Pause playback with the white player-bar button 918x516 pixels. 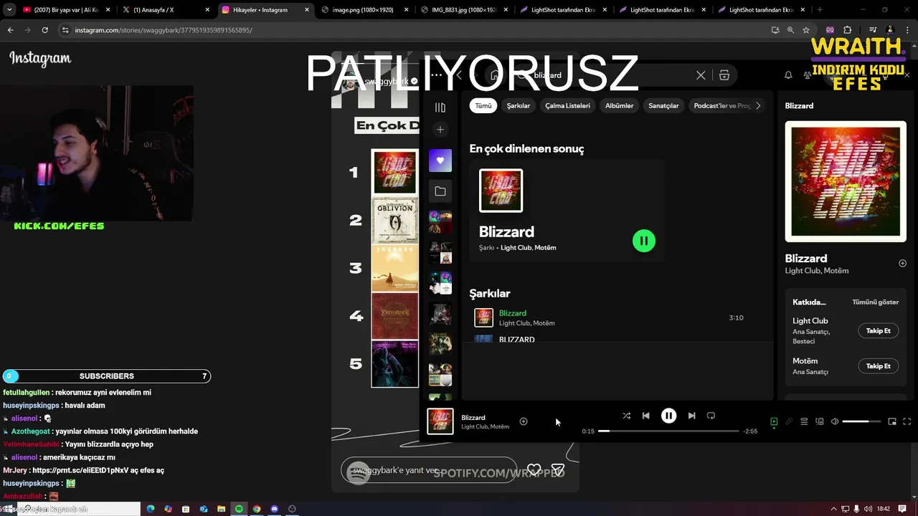pos(668,416)
